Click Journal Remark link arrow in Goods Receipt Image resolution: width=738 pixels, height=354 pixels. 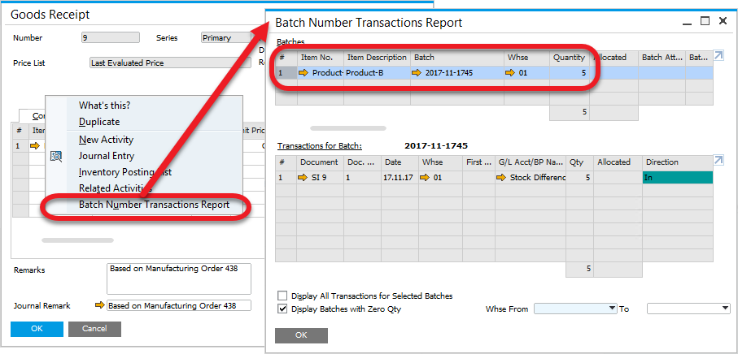[x=100, y=305]
